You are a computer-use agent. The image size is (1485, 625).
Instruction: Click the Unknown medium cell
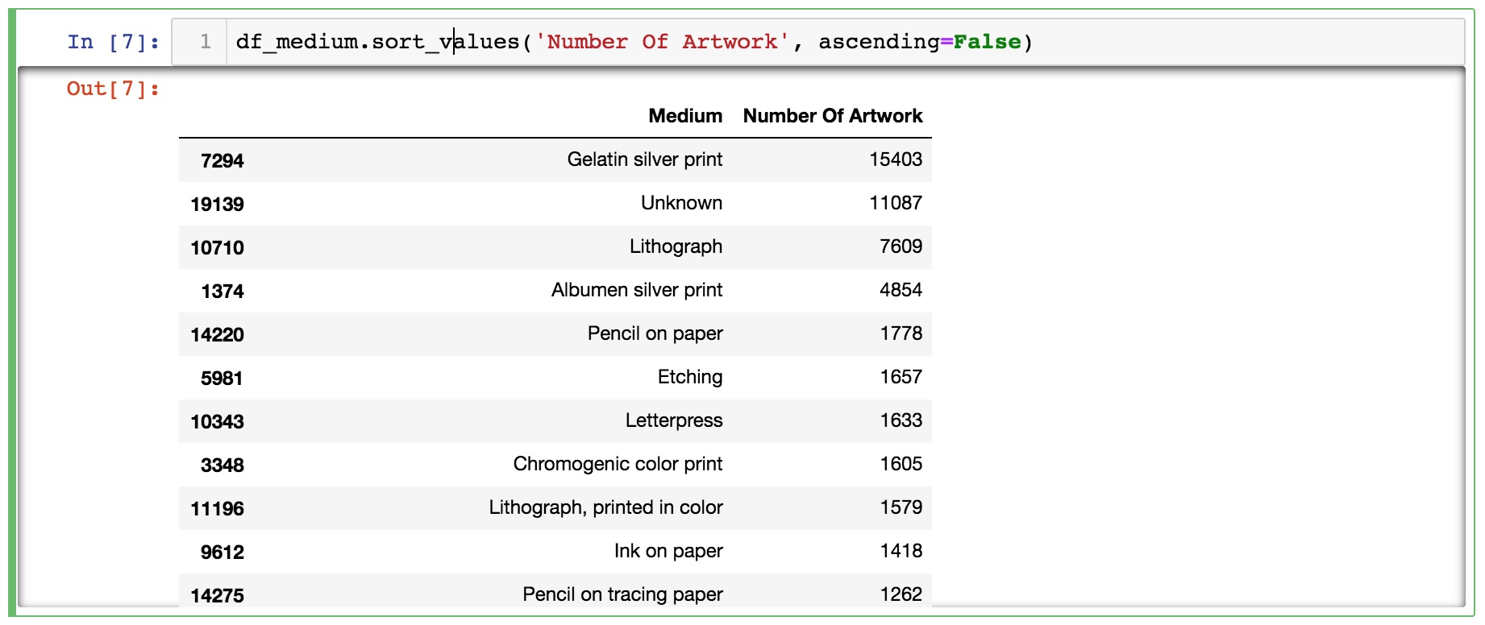click(681, 203)
